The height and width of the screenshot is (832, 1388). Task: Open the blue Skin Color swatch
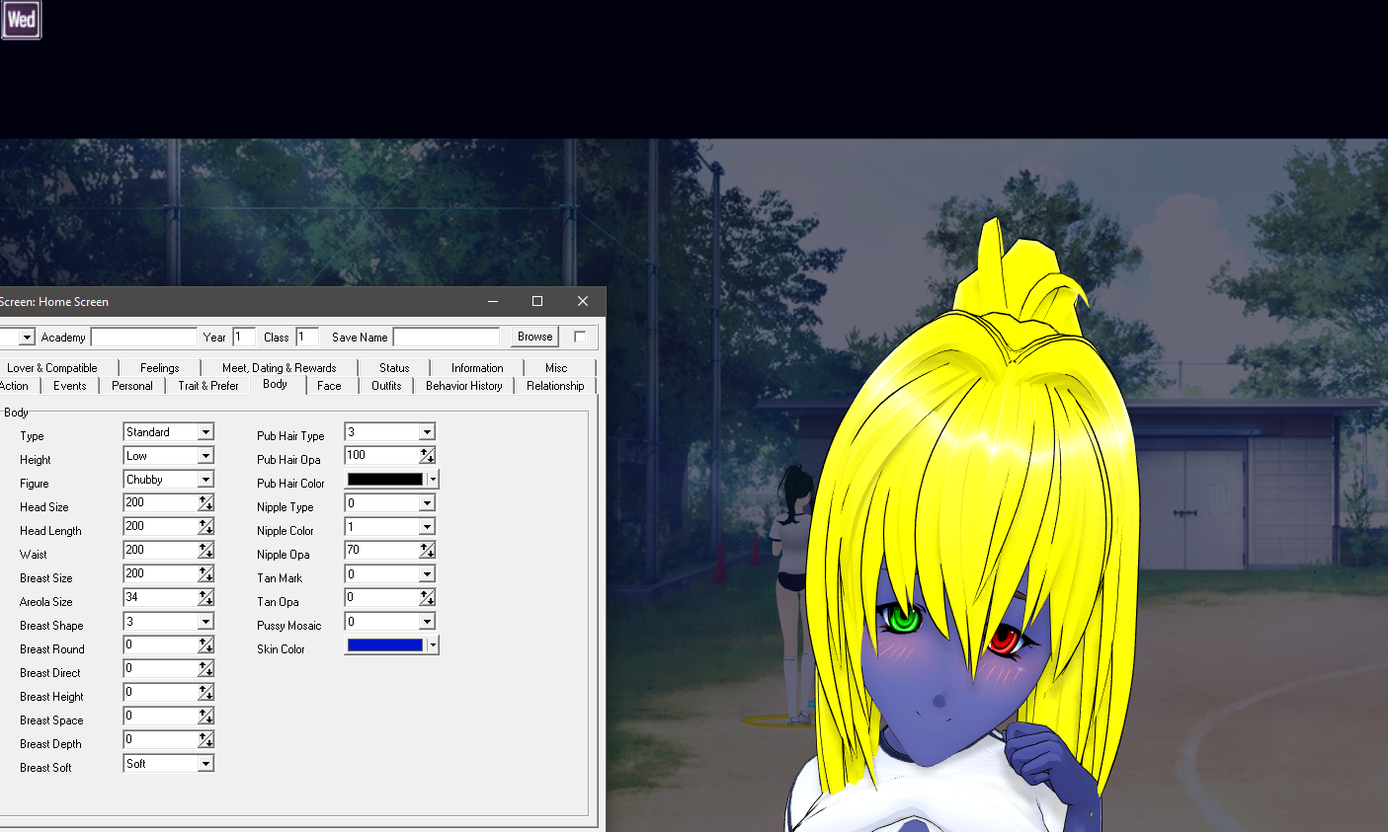tap(384, 645)
